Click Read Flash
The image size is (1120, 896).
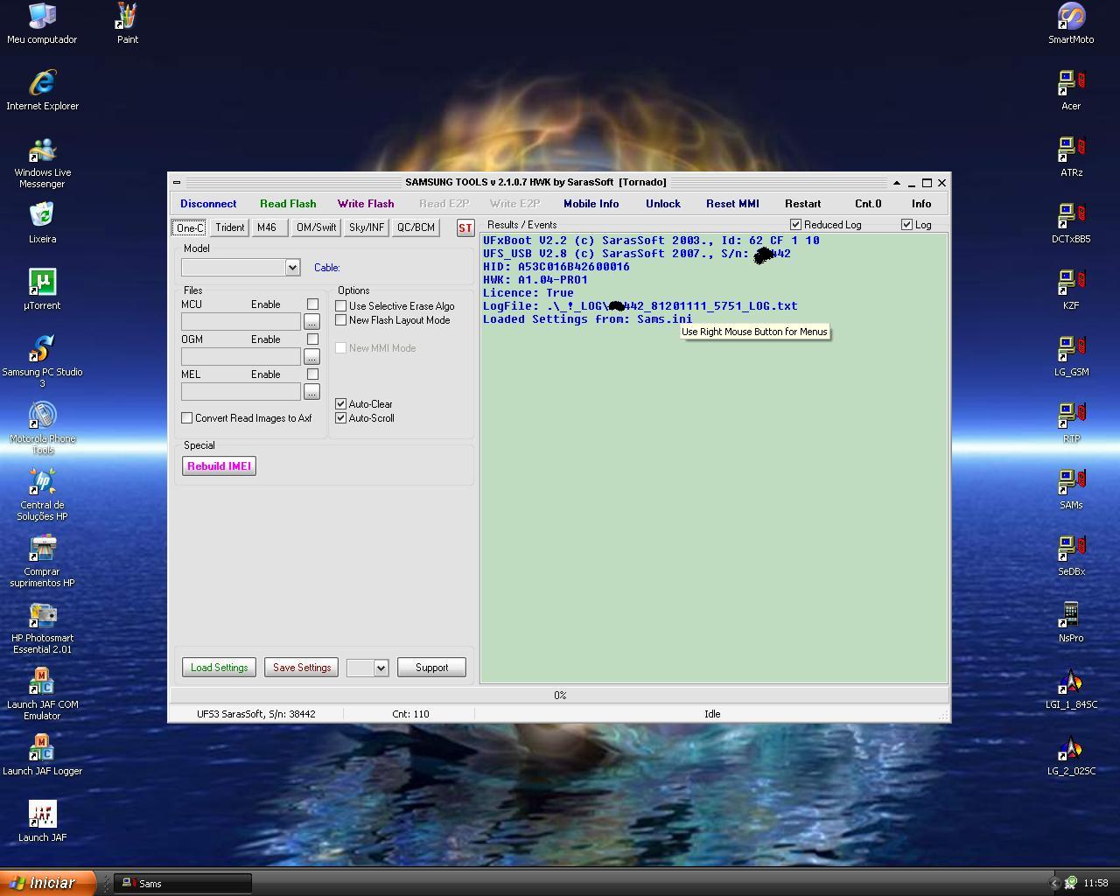[288, 204]
